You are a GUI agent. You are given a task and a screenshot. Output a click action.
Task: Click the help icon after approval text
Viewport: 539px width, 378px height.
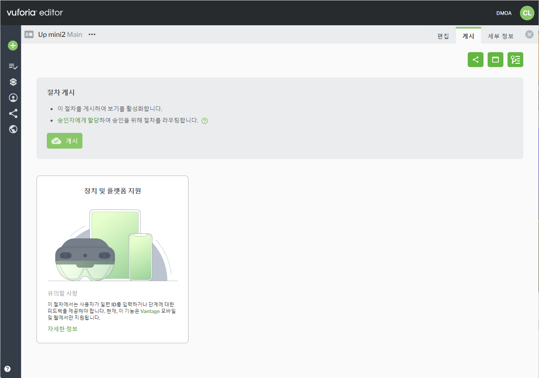pos(204,121)
